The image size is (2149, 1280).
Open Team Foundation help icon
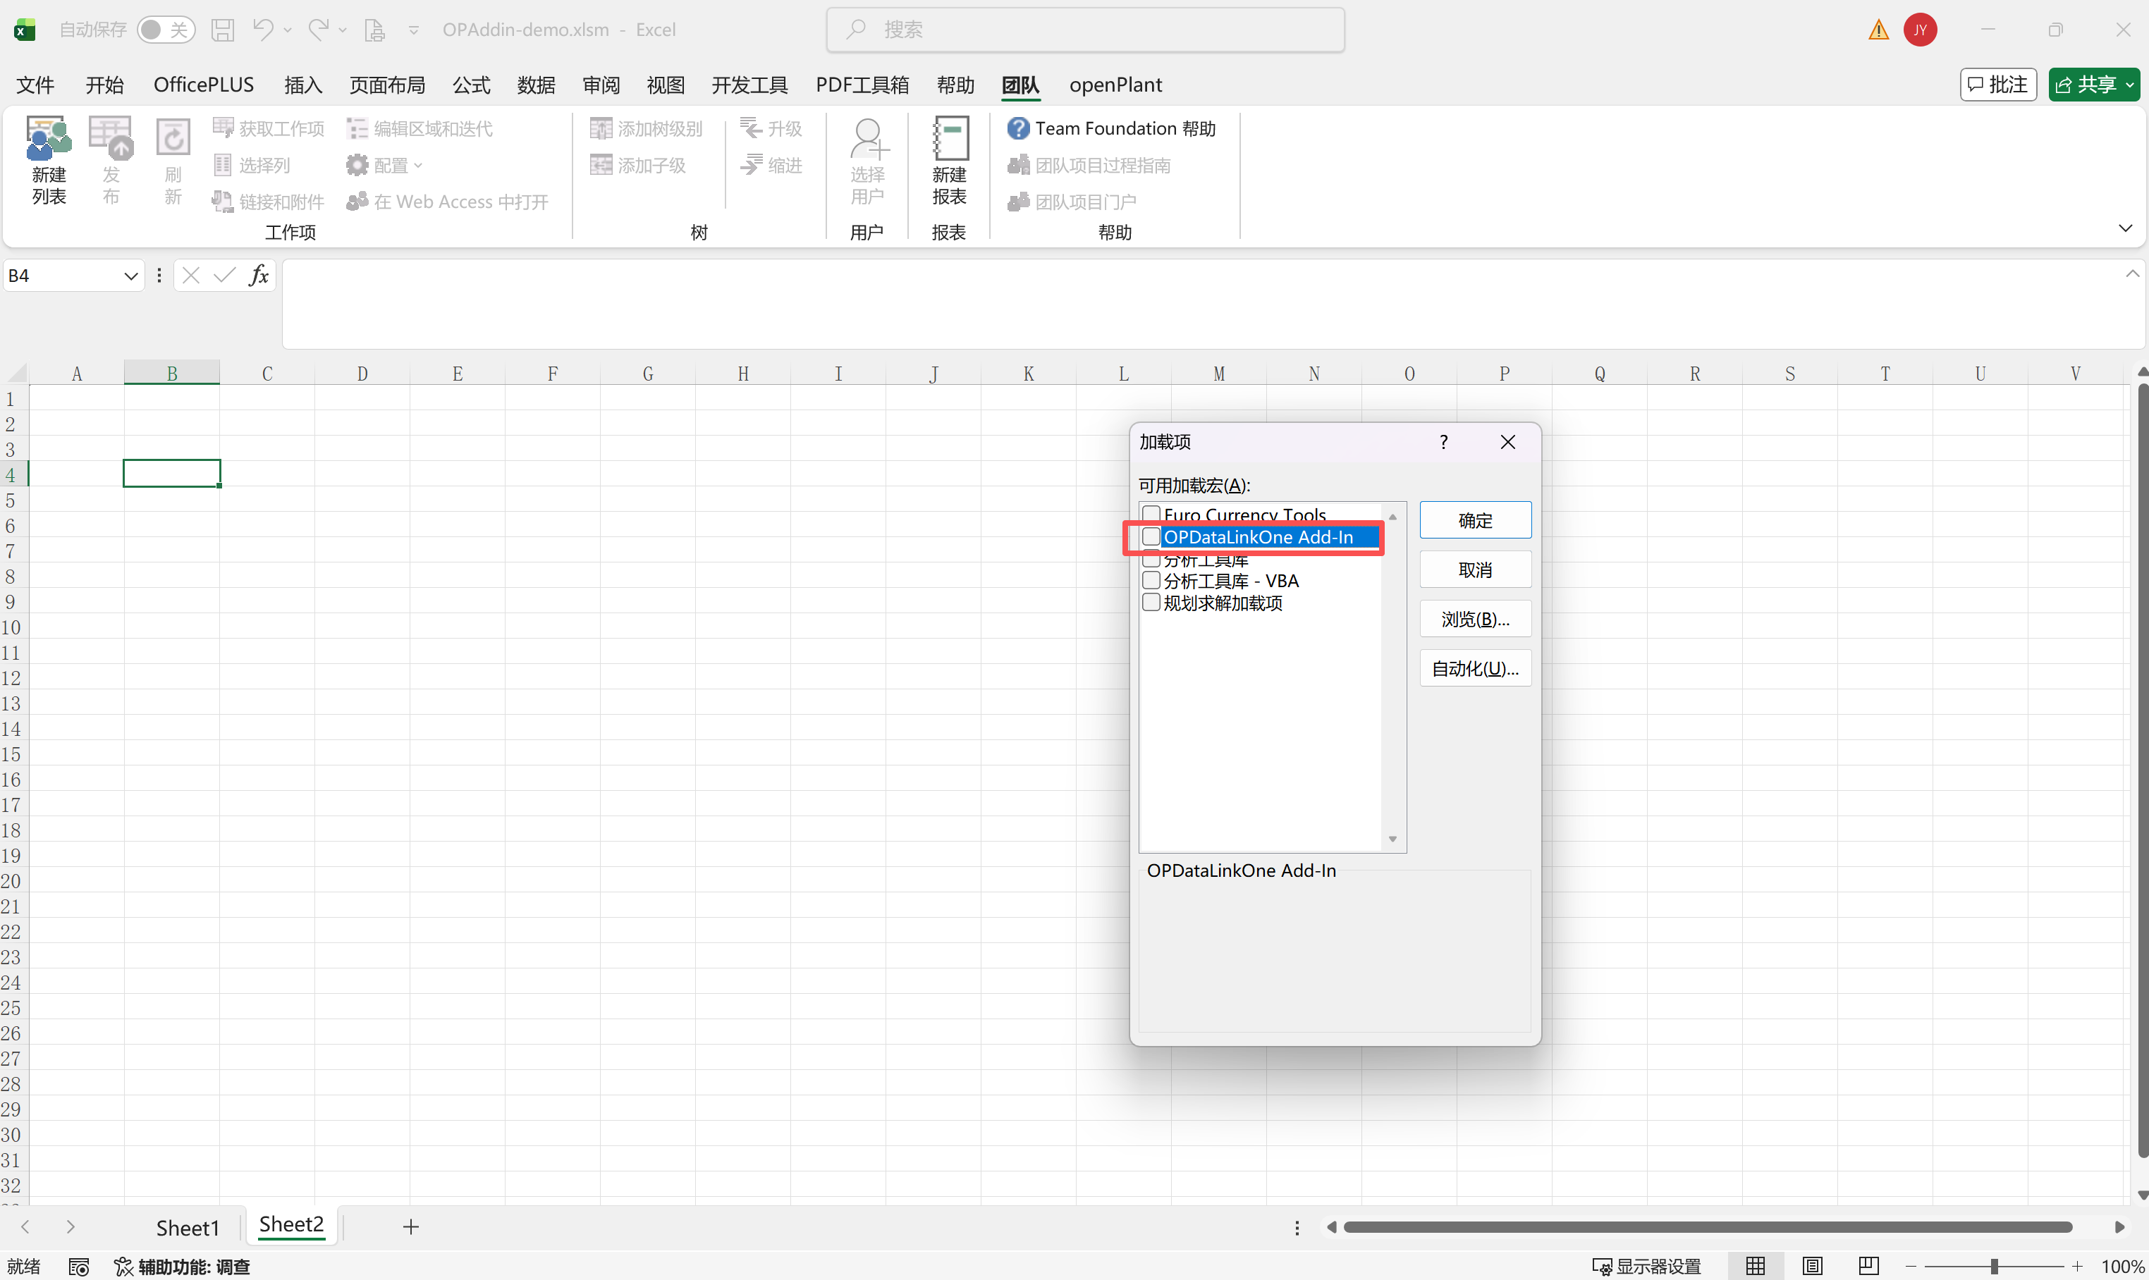click(x=1018, y=128)
